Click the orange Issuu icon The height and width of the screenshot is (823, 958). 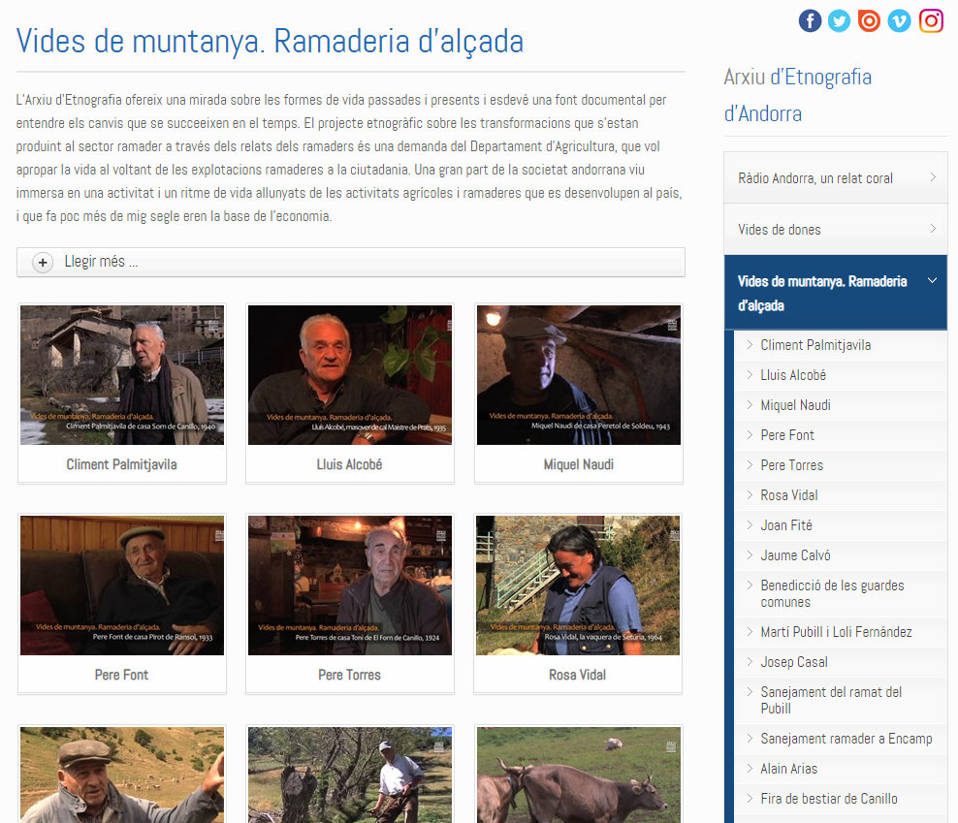click(x=870, y=20)
